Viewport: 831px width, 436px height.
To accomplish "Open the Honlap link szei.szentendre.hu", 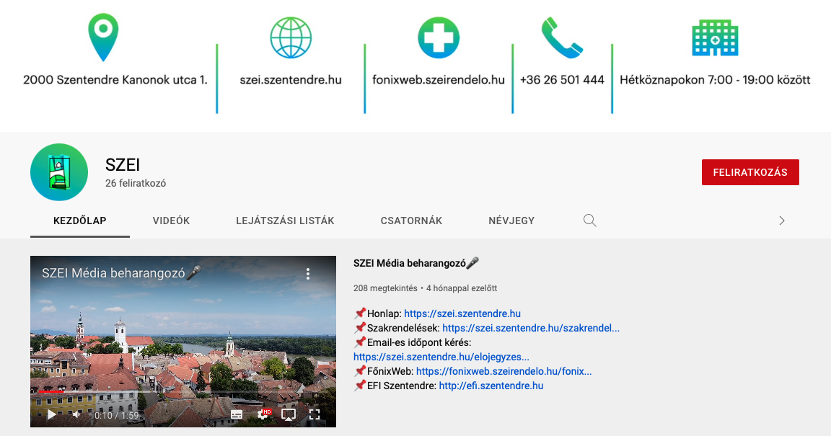I will [x=462, y=313].
